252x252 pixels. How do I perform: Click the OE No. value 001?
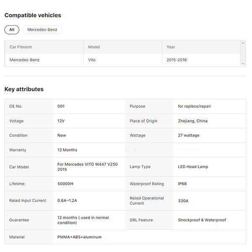61,106
